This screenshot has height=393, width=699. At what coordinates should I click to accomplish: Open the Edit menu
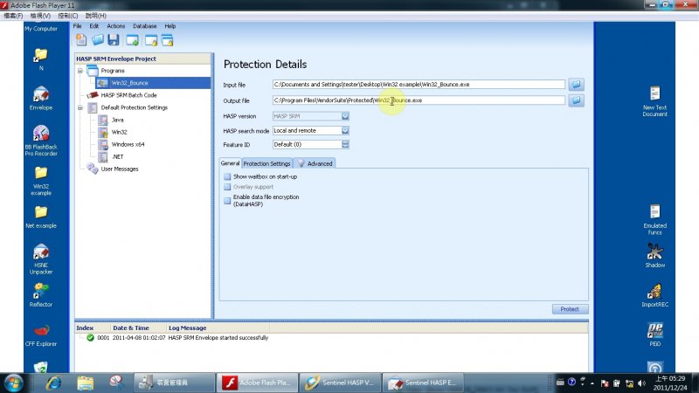point(93,26)
